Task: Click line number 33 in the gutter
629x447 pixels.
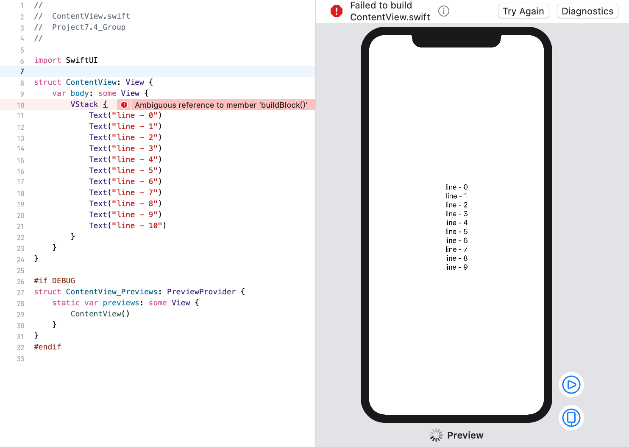Action: 20,359
